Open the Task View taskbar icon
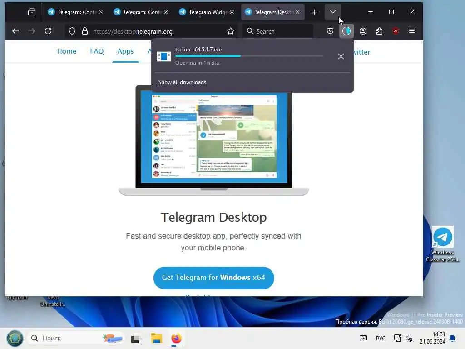Viewport: 465px width, 349px height. pyautogui.click(x=135, y=339)
